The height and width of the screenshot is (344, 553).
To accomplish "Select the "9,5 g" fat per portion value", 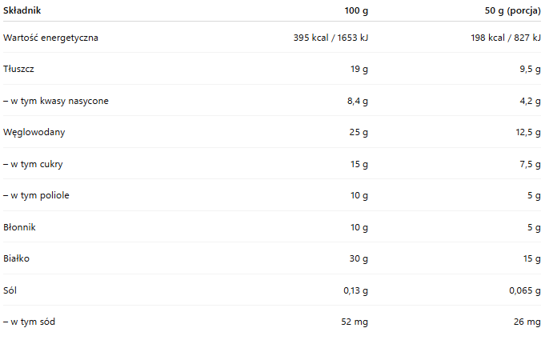I will tap(531, 70).
